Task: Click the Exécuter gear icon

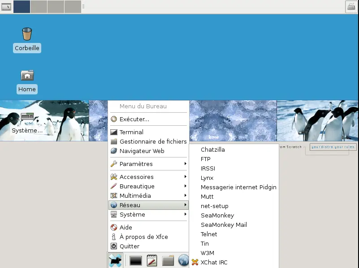Action: [114, 119]
